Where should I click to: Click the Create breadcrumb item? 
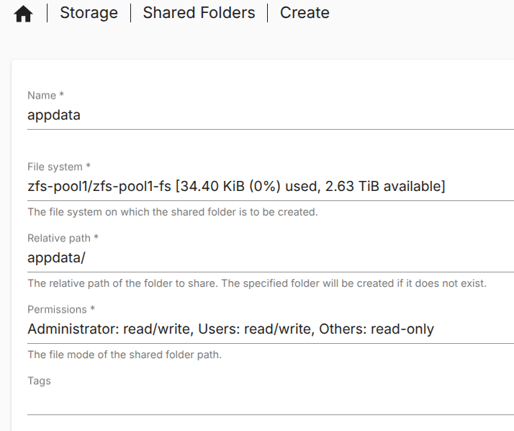click(305, 13)
